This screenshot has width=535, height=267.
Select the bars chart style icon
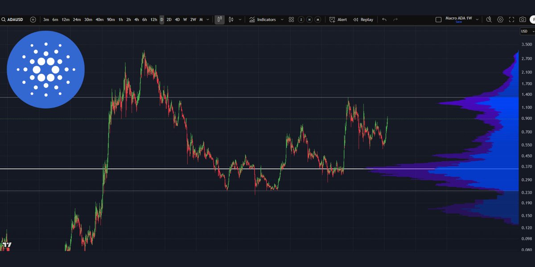pos(219,20)
